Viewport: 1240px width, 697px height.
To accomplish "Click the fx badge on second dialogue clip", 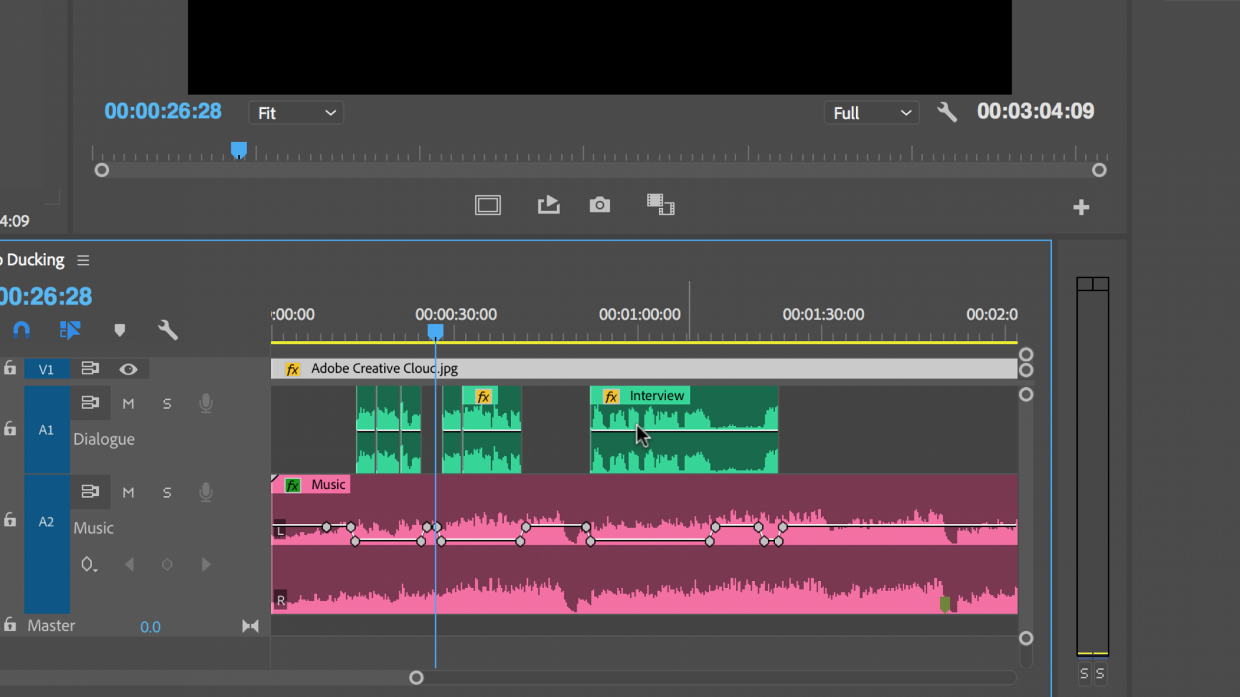I will (483, 396).
